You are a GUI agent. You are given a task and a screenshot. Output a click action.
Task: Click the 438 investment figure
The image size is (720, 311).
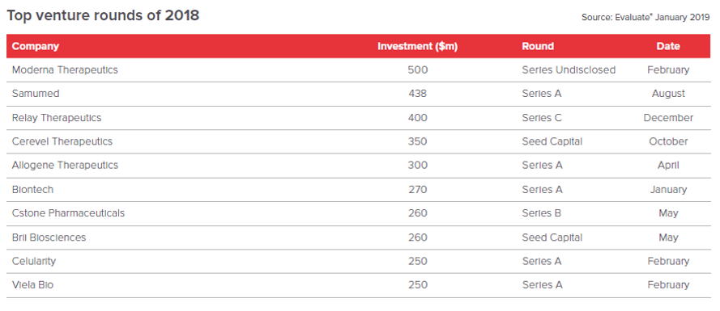[x=417, y=94]
